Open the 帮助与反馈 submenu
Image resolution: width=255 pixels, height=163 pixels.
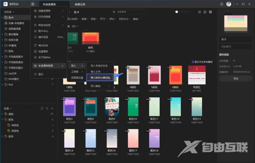[x=49, y=25]
